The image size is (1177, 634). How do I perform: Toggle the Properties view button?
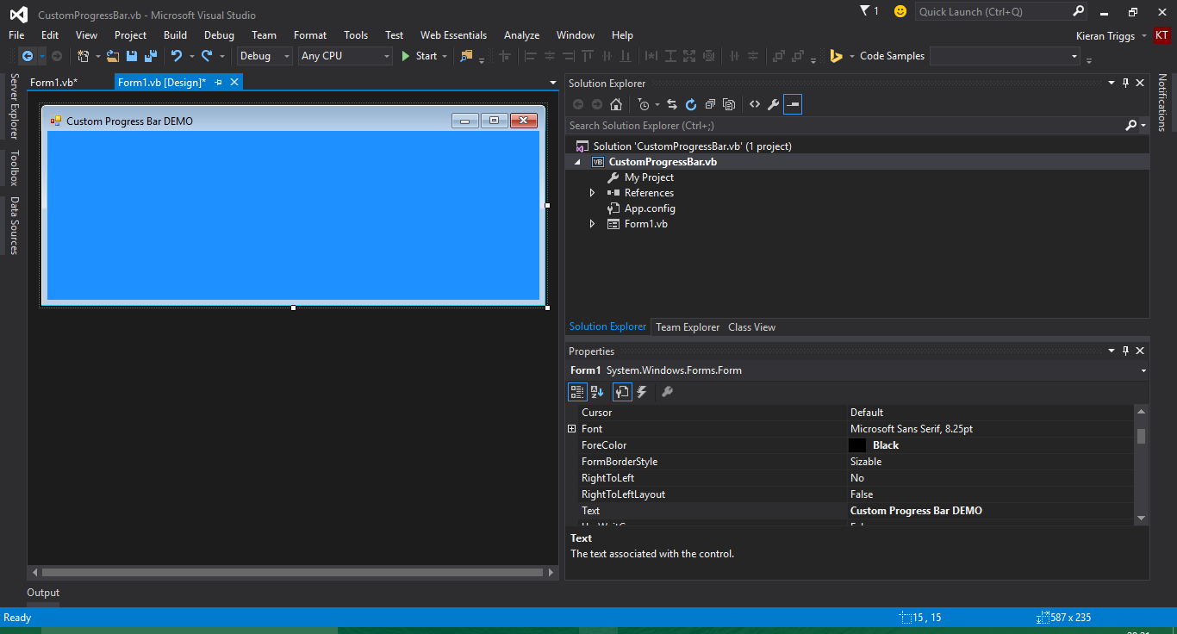622,392
